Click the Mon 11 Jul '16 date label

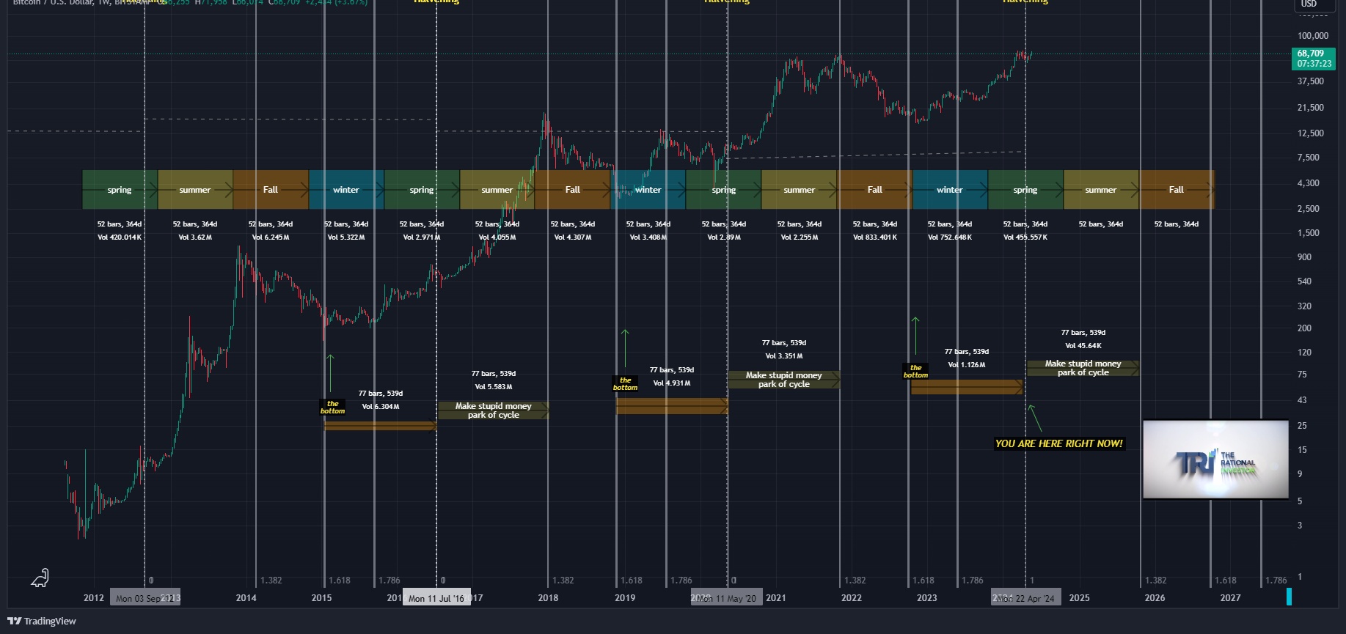pyautogui.click(x=438, y=597)
